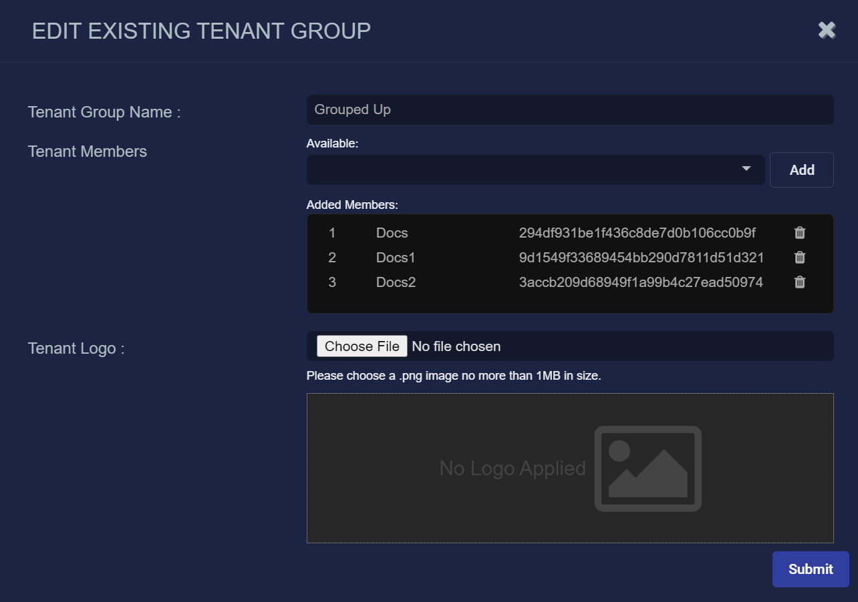Click the tenant ID starting with 3accb209
Image resolution: width=858 pixels, height=602 pixels.
coord(640,282)
